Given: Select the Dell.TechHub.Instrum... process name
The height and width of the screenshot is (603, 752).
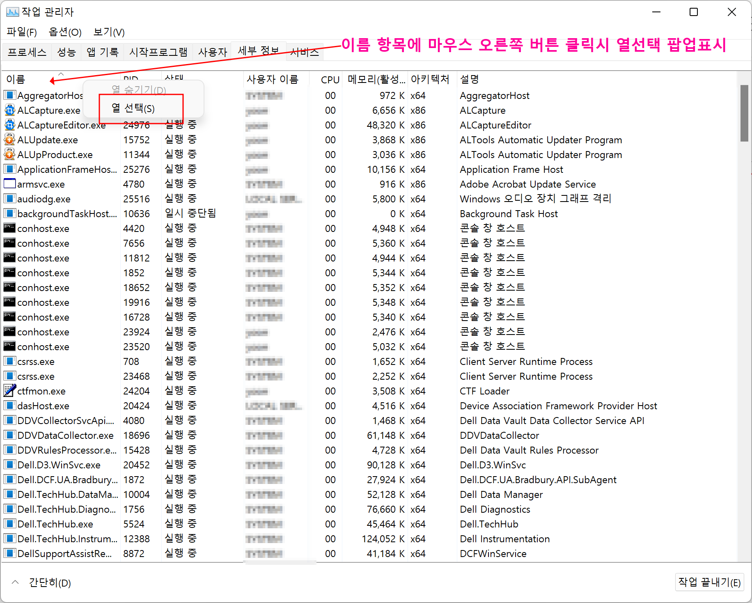Looking at the screenshot, I should point(67,539).
